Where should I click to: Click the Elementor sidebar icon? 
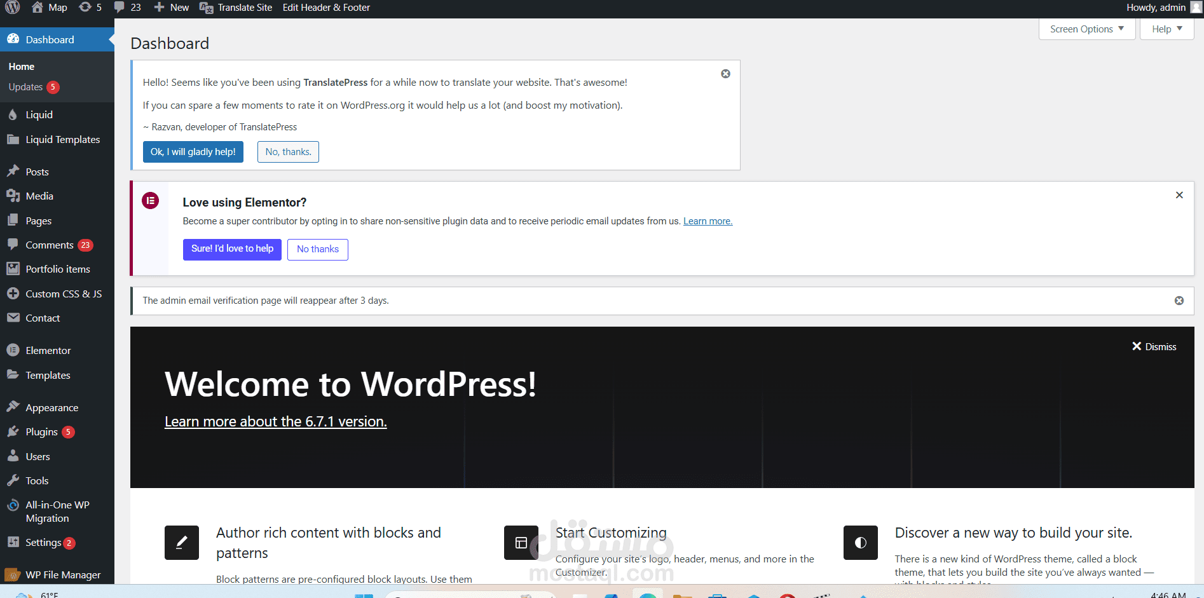tap(13, 350)
